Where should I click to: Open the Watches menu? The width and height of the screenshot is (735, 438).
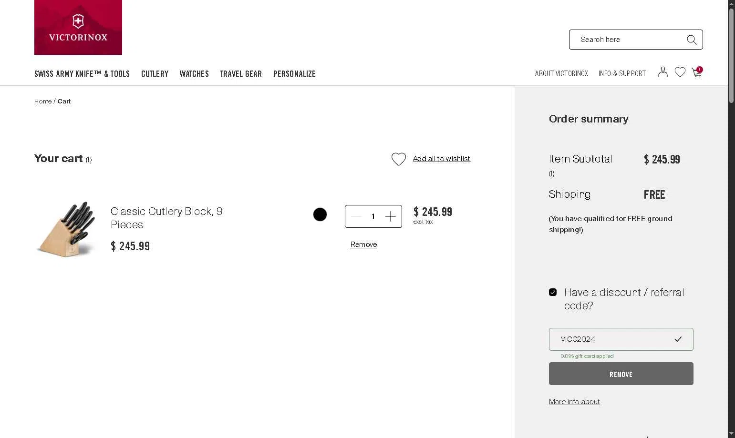pyautogui.click(x=194, y=74)
